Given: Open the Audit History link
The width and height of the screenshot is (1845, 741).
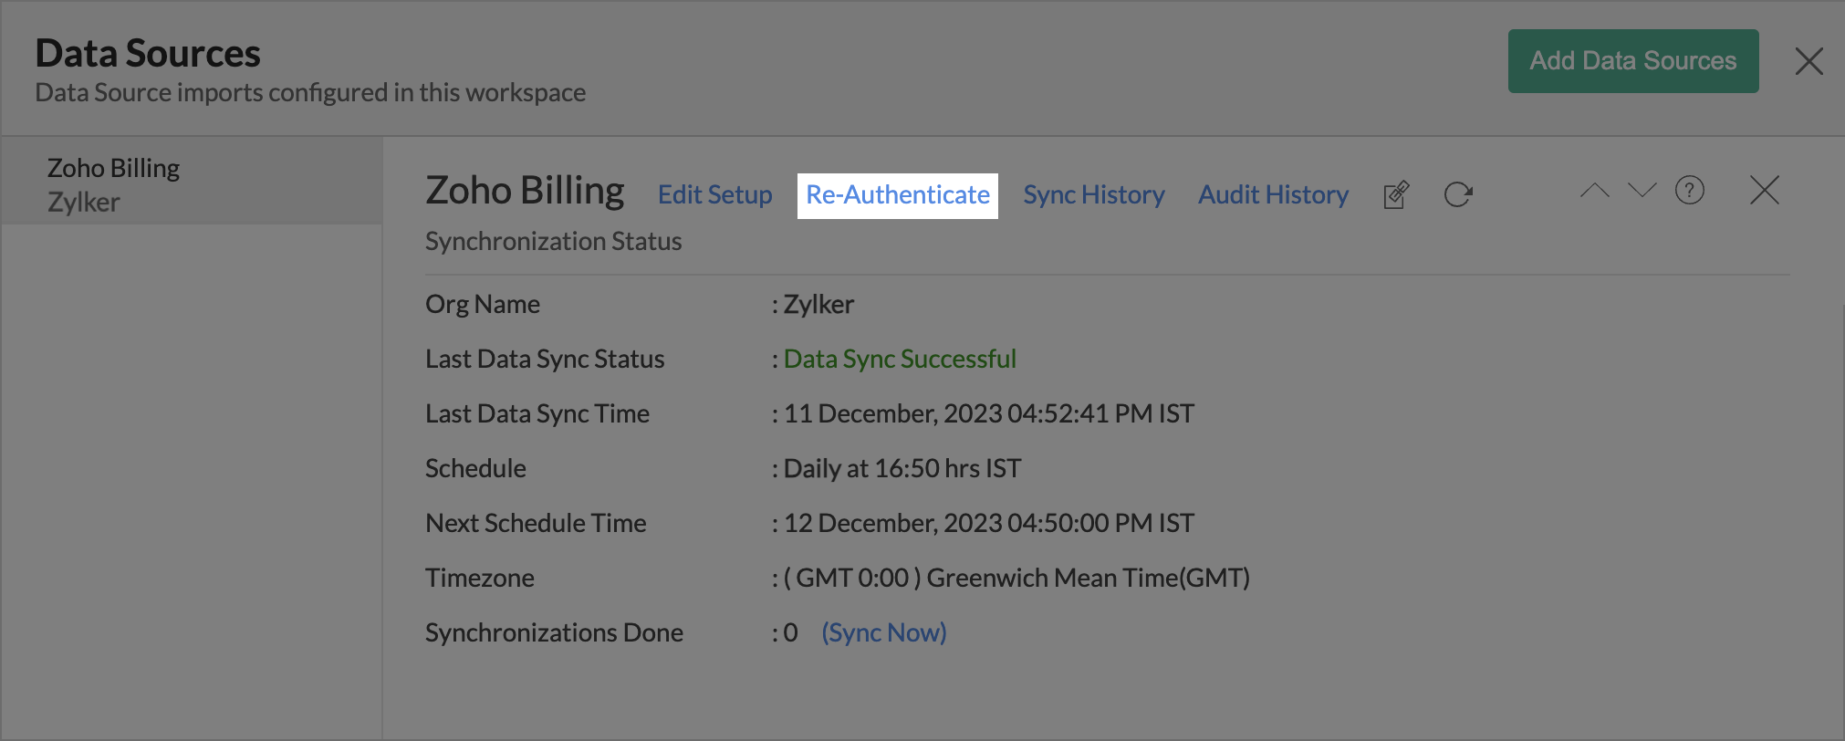Looking at the screenshot, I should (x=1273, y=195).
